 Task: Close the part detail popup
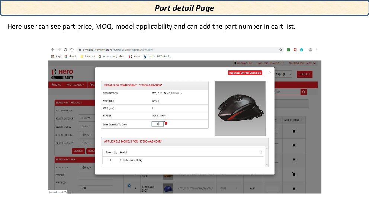[270, 73]
